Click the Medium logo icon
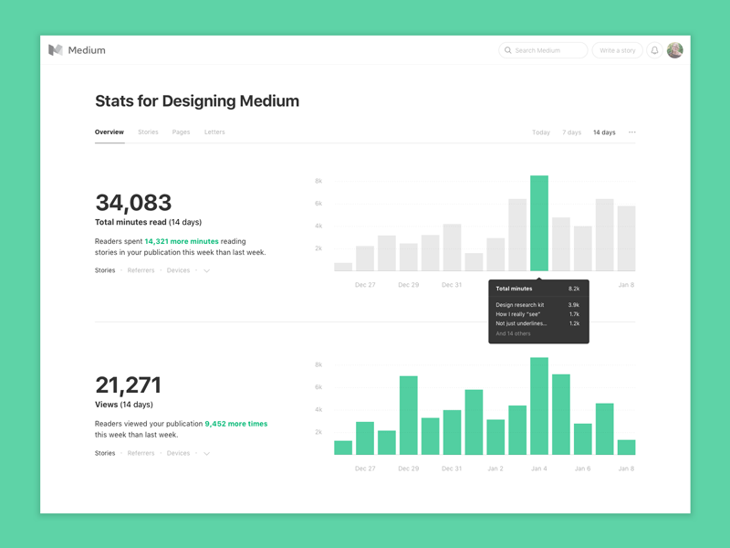The height and width of the screenshot is (548, 730). 56,50
